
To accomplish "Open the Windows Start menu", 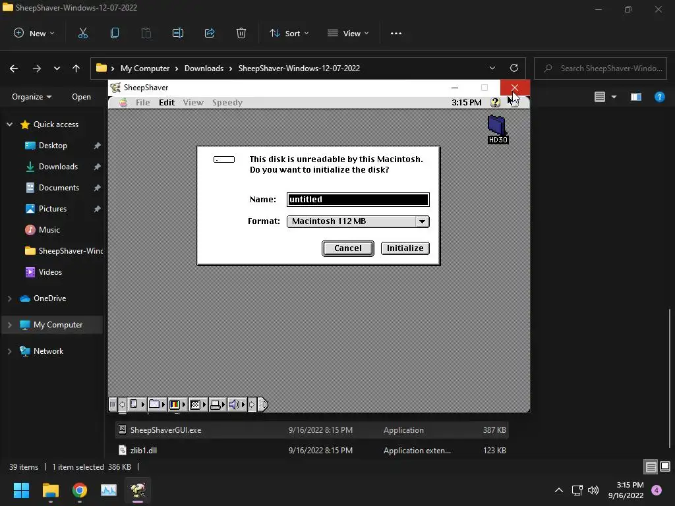I will click(21, 490).
